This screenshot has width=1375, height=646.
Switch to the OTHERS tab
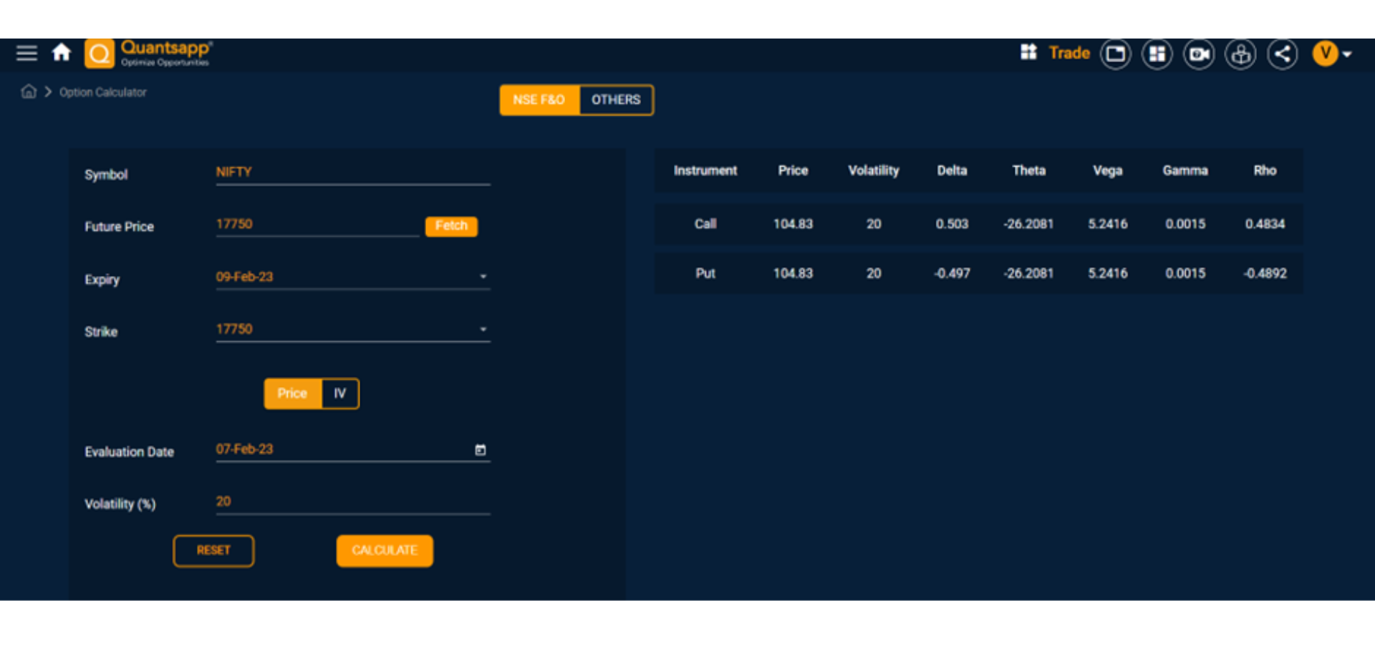tap(616, 100)
